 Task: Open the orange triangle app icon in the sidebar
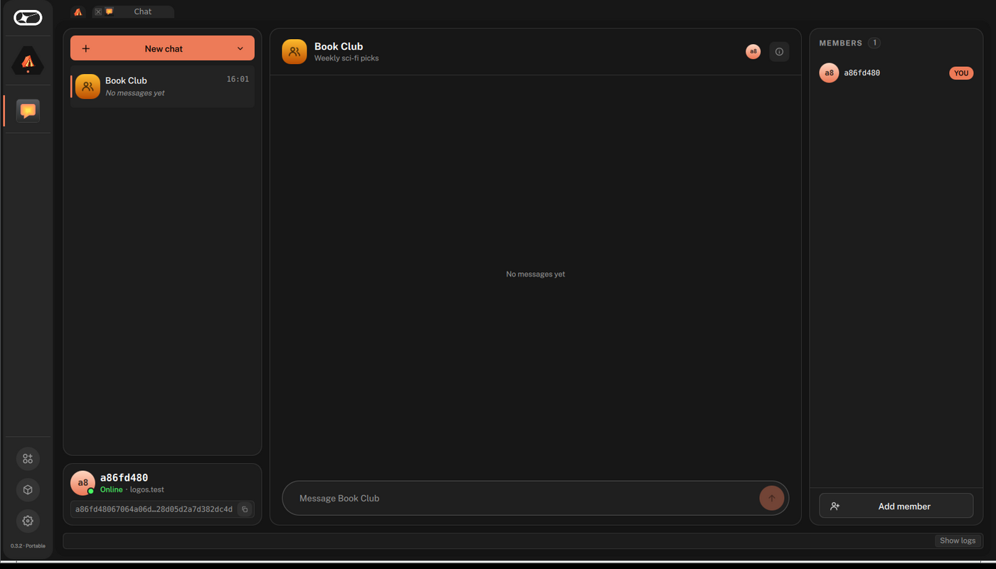click(x=28, y=61)
